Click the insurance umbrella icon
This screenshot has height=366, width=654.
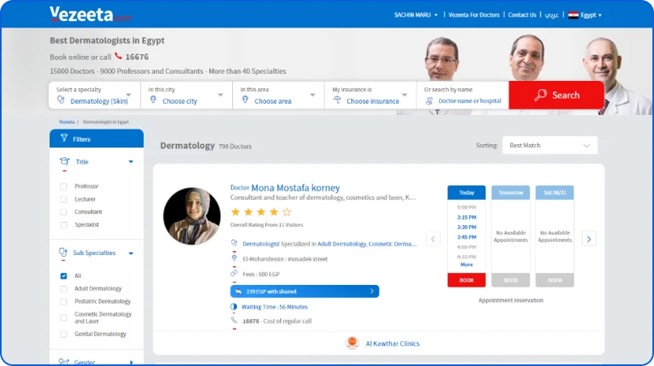pos(338,100)
